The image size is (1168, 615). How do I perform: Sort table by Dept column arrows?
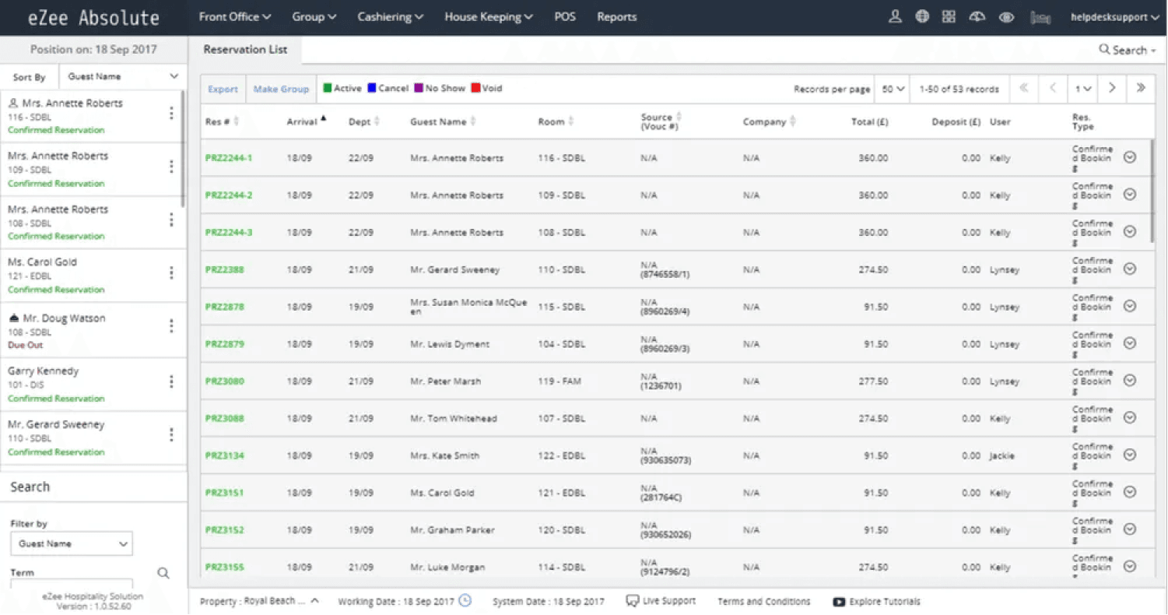point(377,121)
